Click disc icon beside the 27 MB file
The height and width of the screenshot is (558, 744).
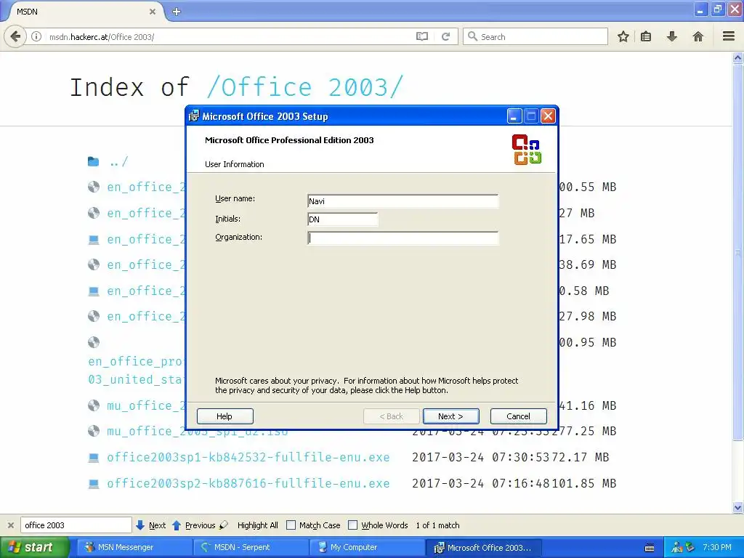94,213
